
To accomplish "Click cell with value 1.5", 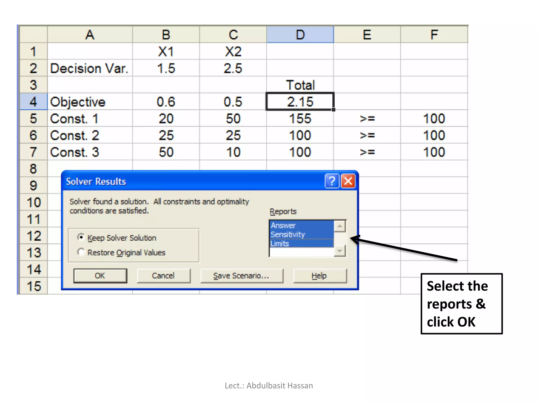I will pyautogui.click(x=166, y=68).
